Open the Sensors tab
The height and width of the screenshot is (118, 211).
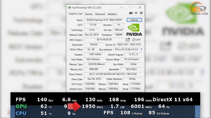(89, 14)
